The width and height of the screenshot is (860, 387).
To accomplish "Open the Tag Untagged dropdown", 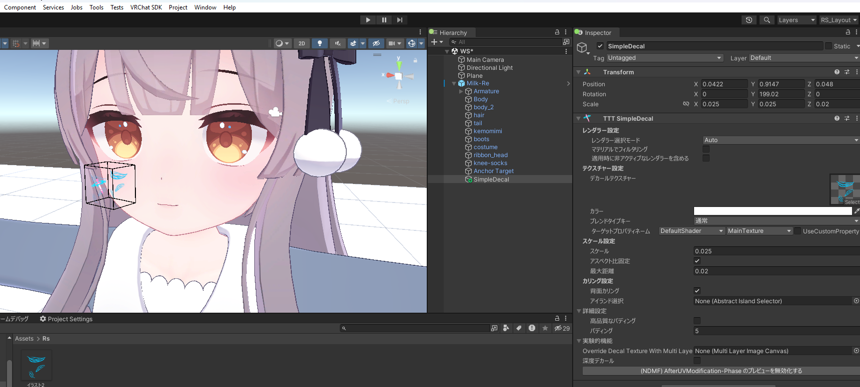I will [665, 58].
